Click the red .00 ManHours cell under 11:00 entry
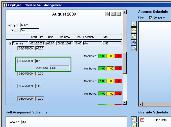The image size is (171, 127). click(x=118, y=94)
